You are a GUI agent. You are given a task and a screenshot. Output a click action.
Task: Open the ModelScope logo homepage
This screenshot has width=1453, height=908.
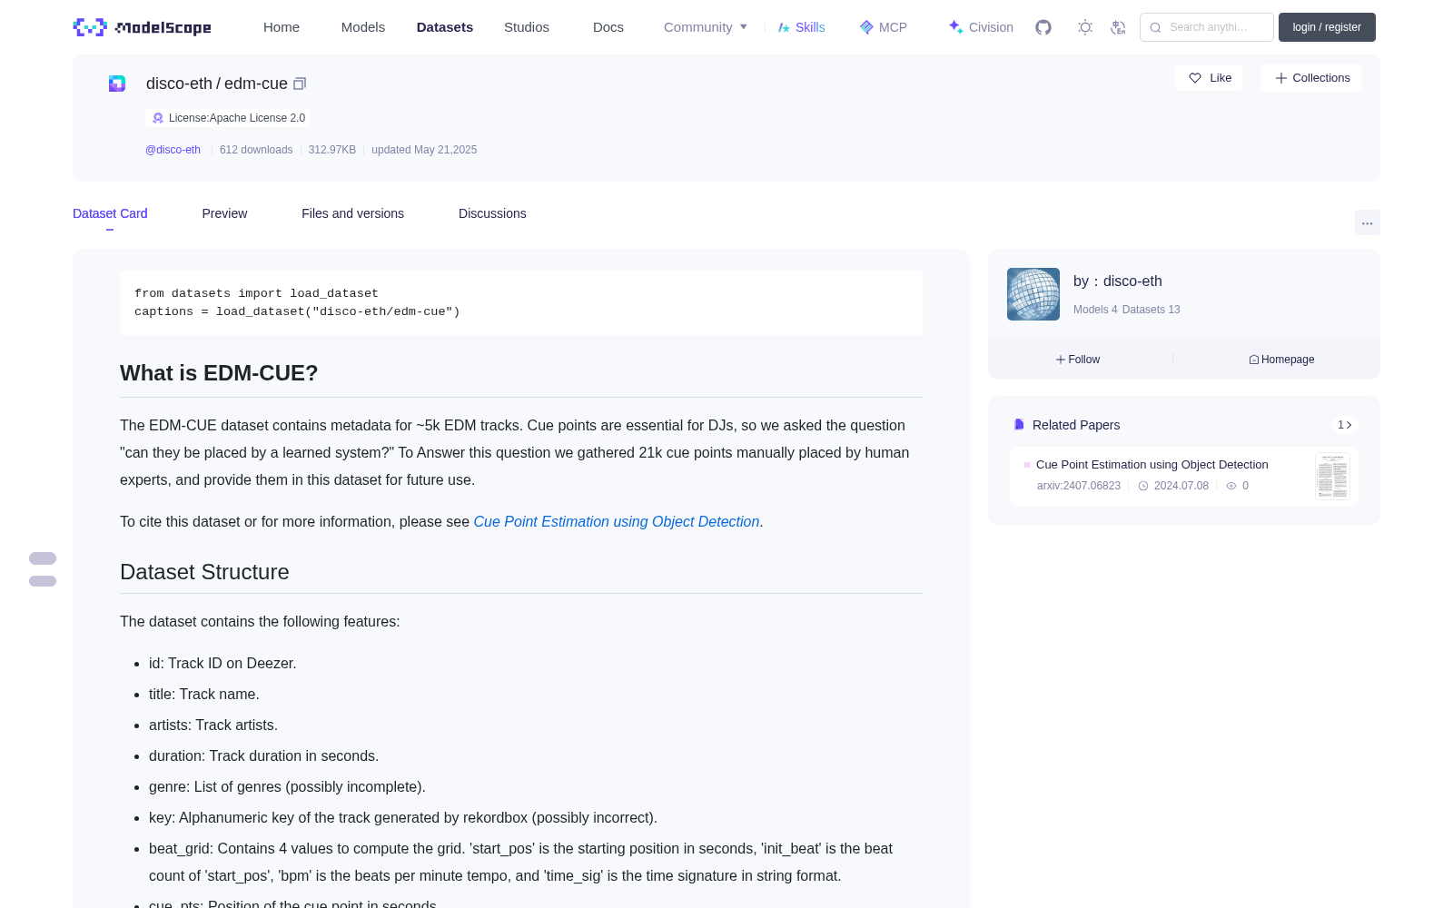(142, 27)
